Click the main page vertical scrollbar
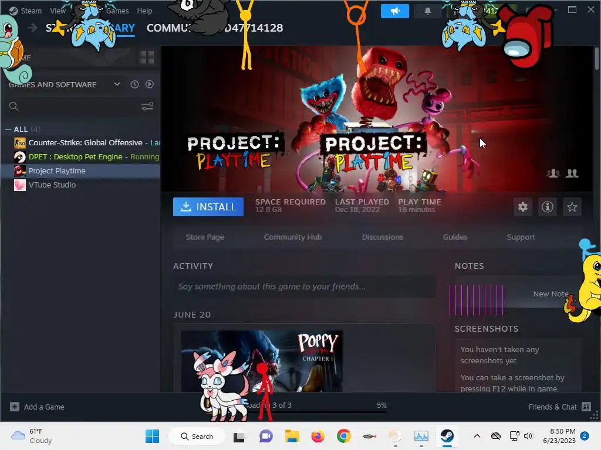 tap(596, 58)
